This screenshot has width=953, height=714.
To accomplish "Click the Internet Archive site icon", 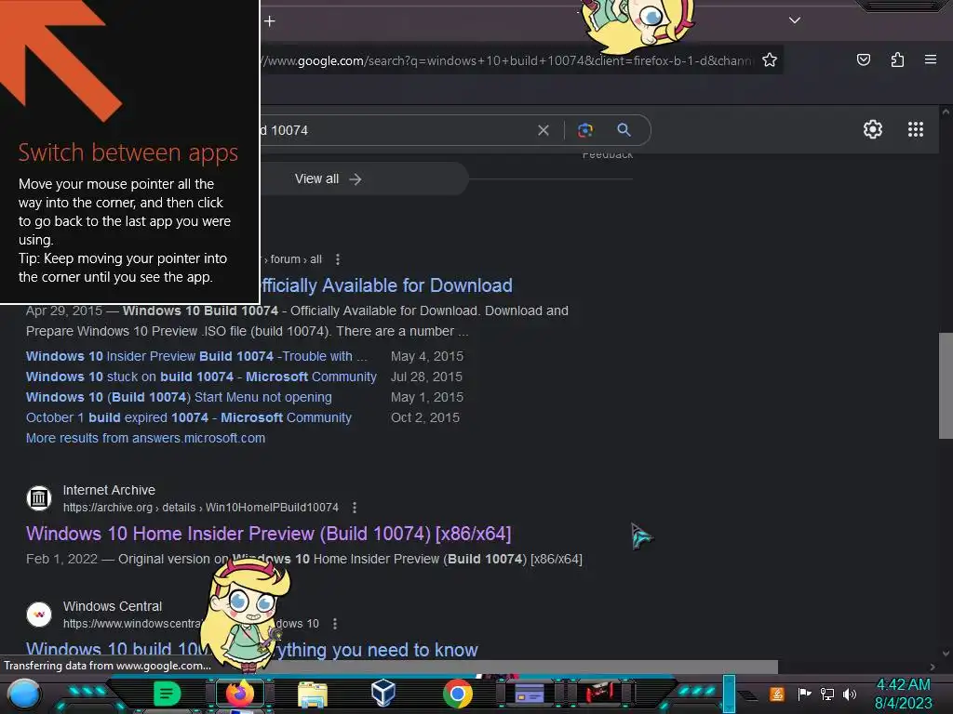I will coord(39,498).
